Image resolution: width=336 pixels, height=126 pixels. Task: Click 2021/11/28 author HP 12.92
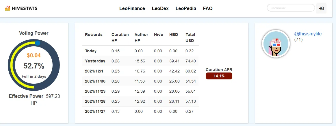coord(140,101)
